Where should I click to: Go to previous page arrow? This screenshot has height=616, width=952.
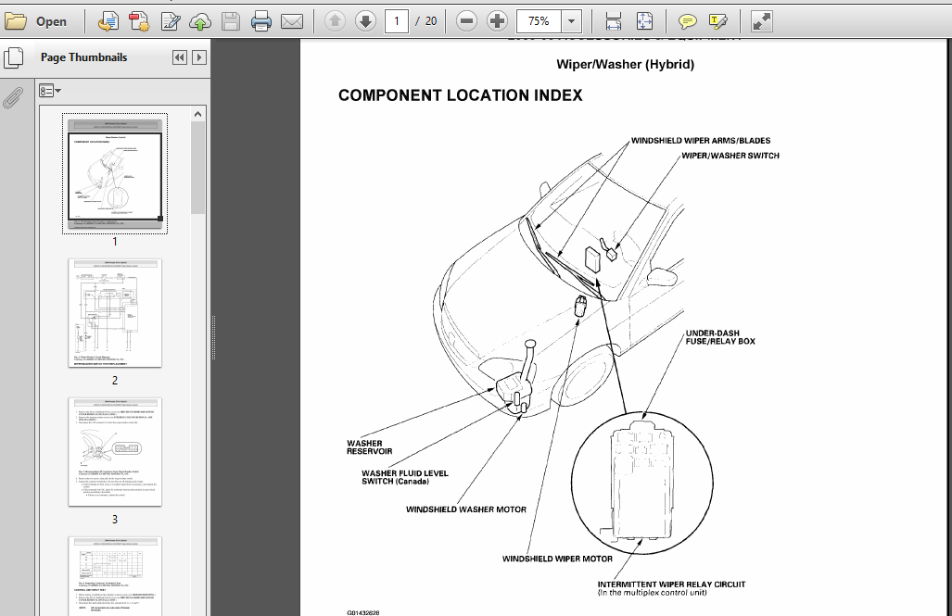335,22
